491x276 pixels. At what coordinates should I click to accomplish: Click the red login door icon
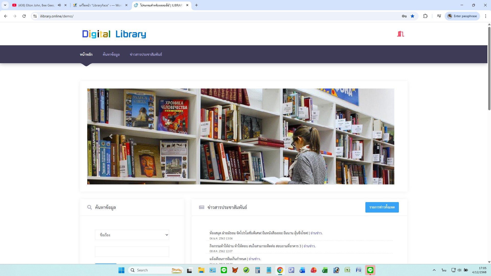[400, 34]
